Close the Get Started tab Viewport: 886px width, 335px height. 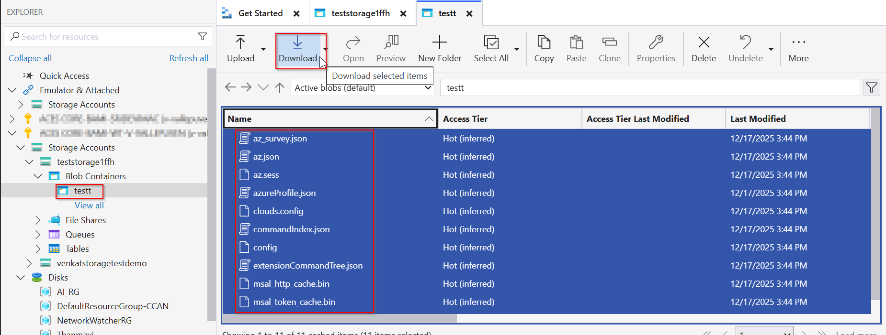click(x=296, y=13)
